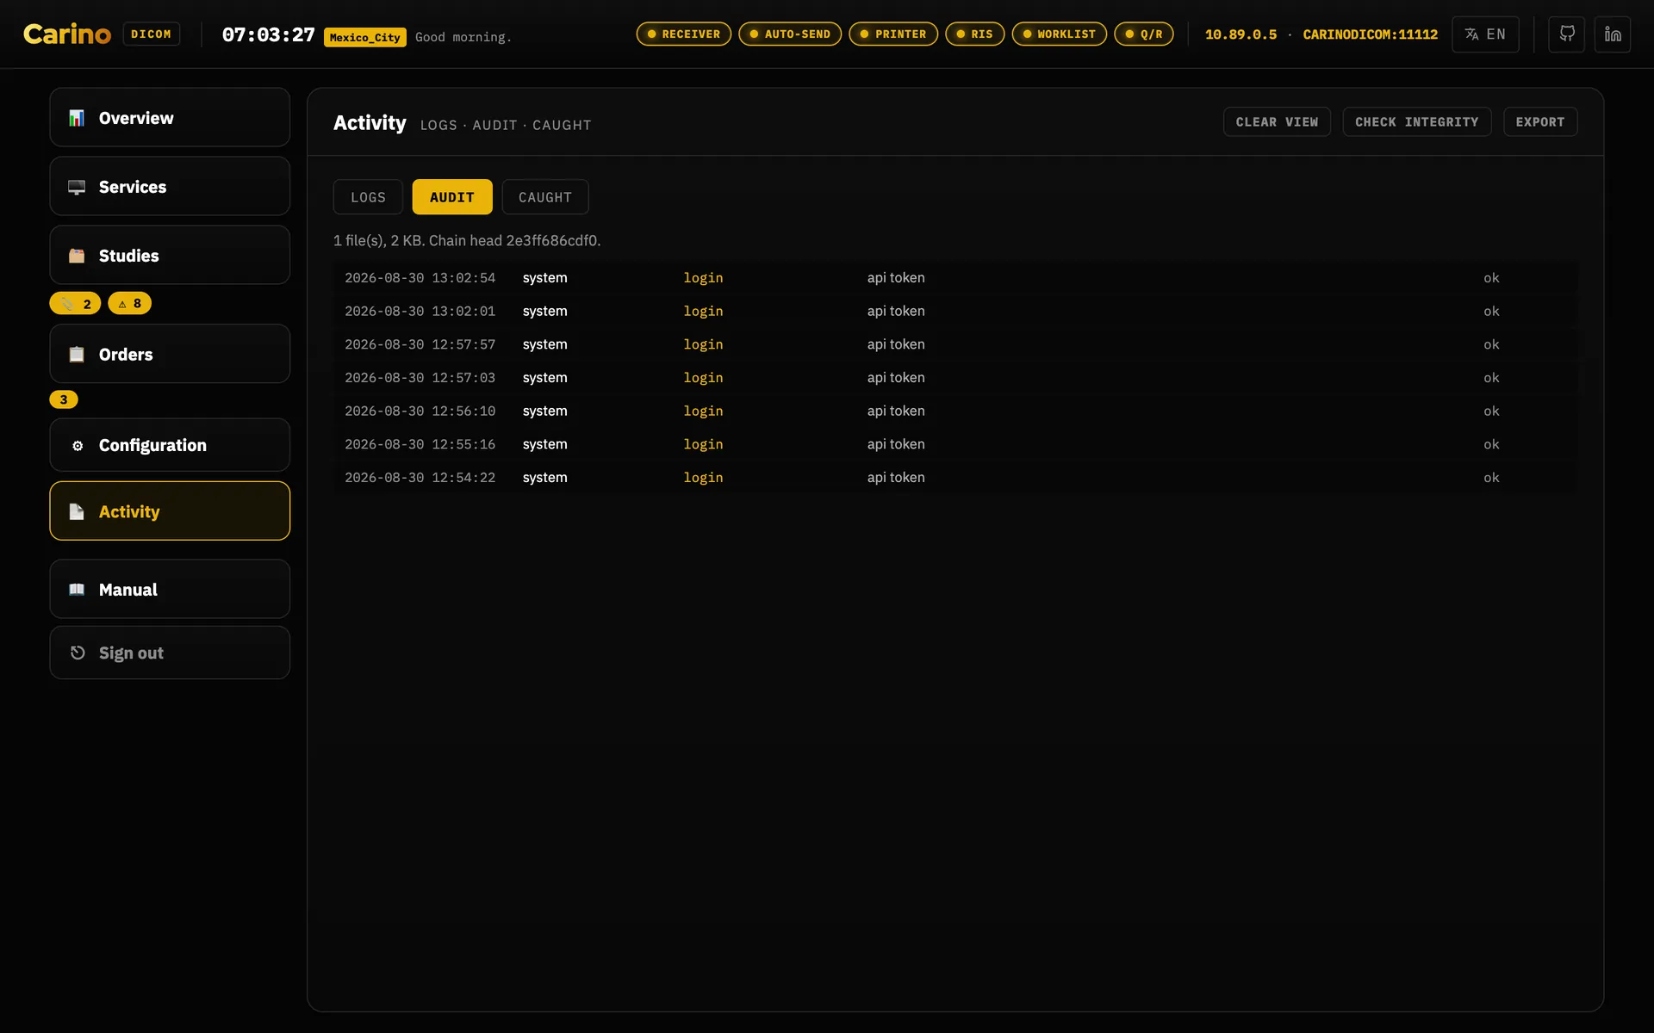Toggle the RECEIVER service pill
This screenshot has width=1654, height=1033.
pos(684,34)
